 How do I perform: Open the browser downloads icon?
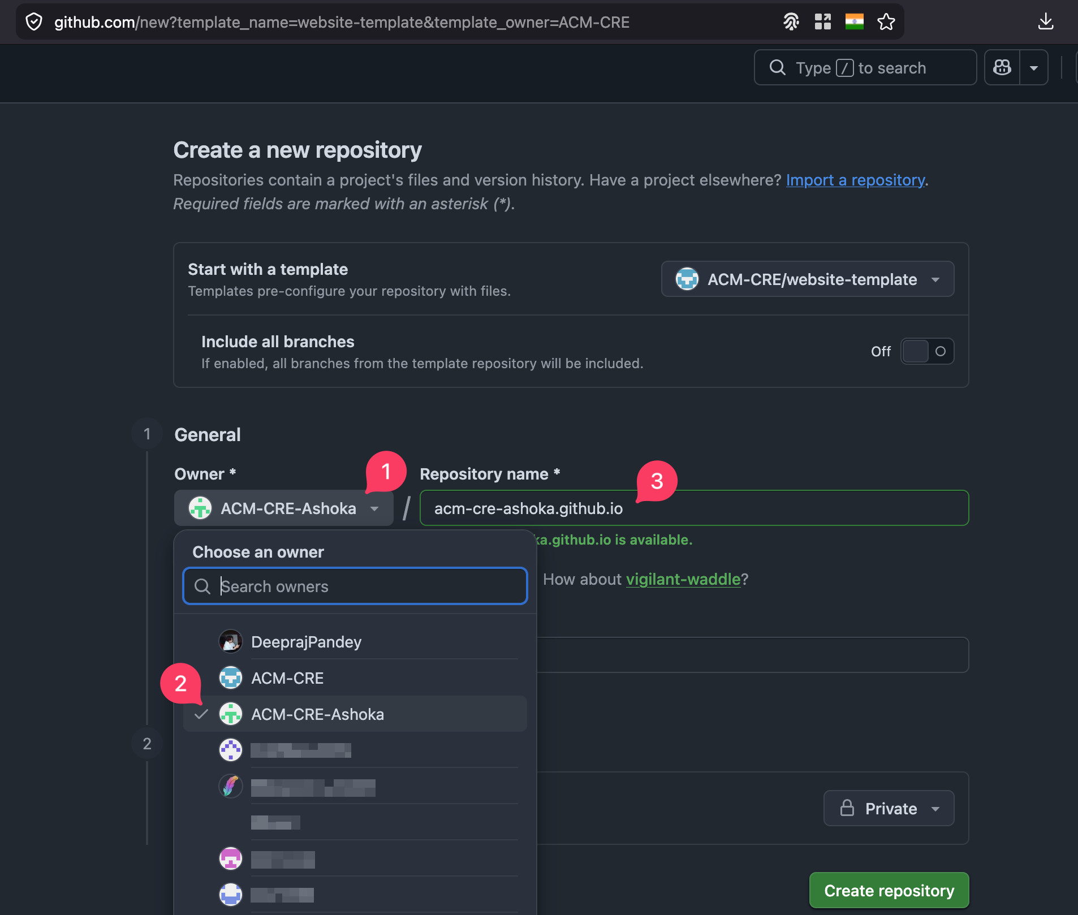point(1046,22)
